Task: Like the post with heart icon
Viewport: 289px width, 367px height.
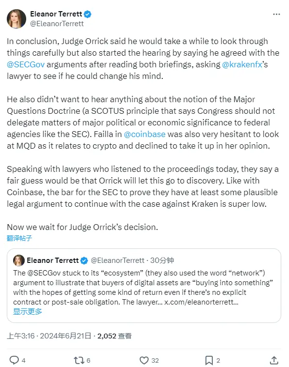Action: point(144,360)
